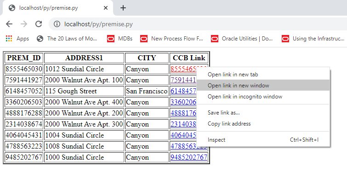Image resolution: width=347 pixels, height=178 pixels.
Task: Click the ADDRESS1 column header
Action: pos(84,58)
